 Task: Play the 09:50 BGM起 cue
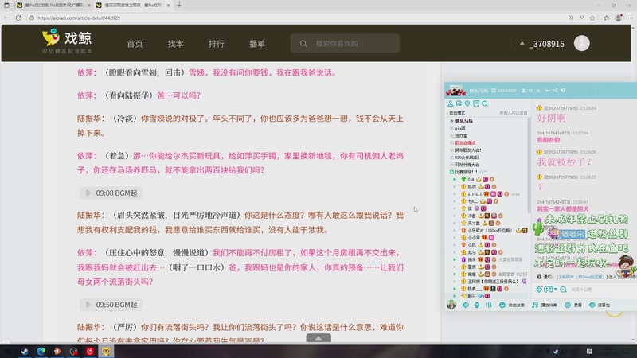click(x=111, y=305)
